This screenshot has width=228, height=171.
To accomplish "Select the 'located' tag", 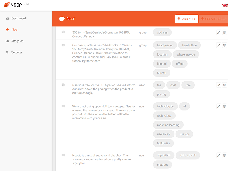I will tap(162, 64).
